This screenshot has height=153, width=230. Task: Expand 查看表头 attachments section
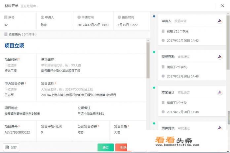point(20,34)
